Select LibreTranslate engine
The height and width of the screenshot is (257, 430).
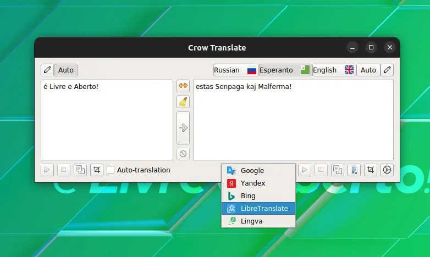[x=258, y=208]
